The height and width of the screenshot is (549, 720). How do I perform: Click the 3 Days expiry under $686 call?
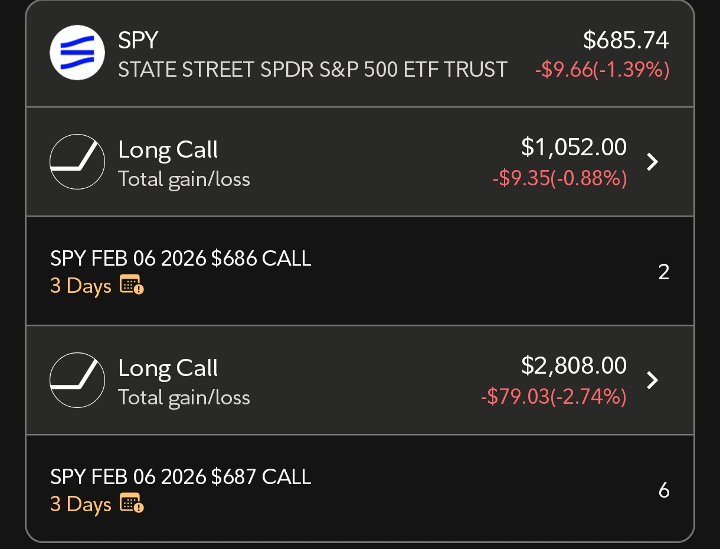tap(81, 286)
